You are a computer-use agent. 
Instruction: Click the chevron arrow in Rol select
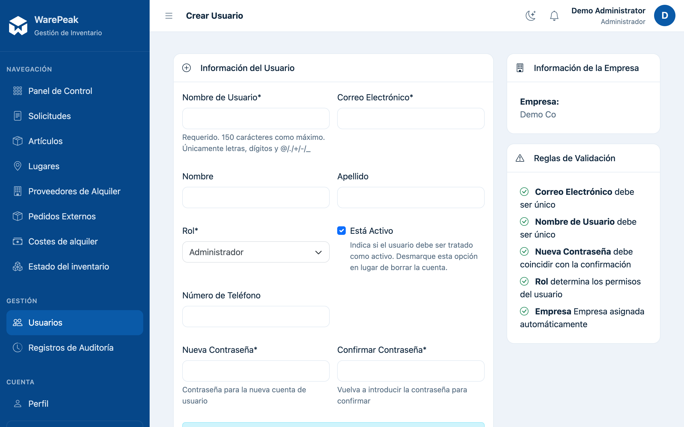pos(318,252)
